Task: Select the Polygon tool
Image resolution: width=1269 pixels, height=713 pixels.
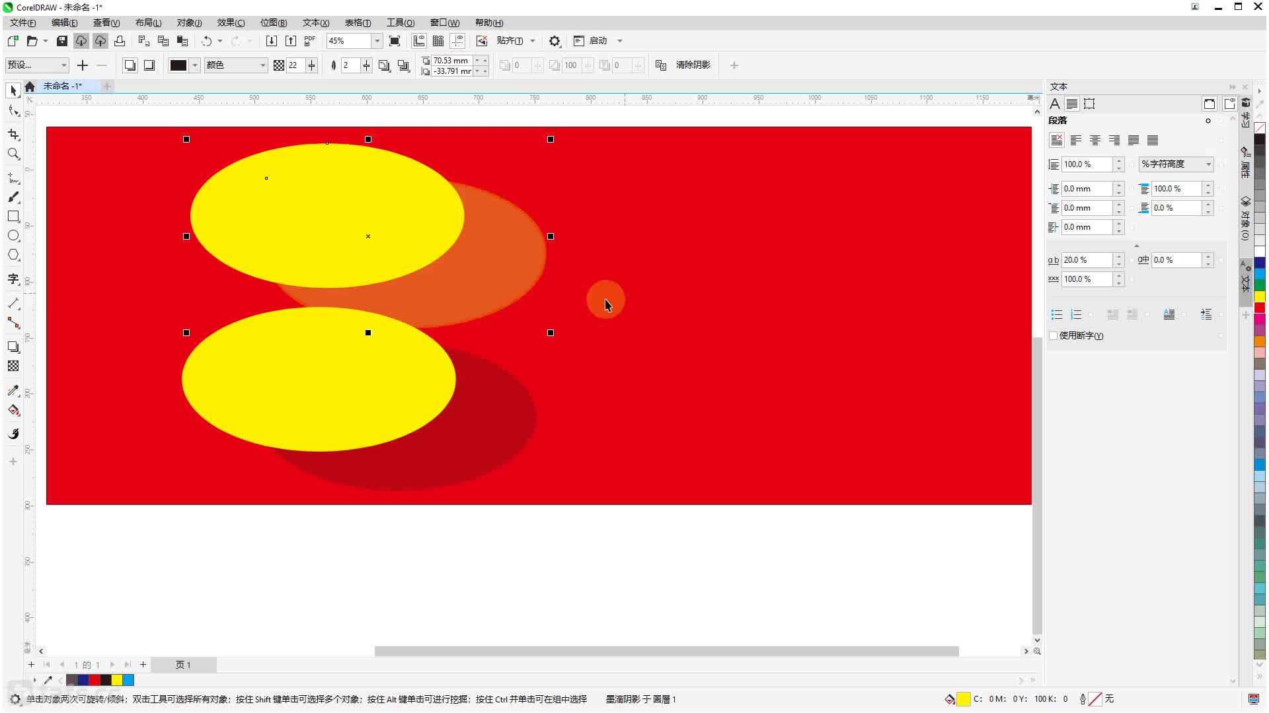Action: 13,255
